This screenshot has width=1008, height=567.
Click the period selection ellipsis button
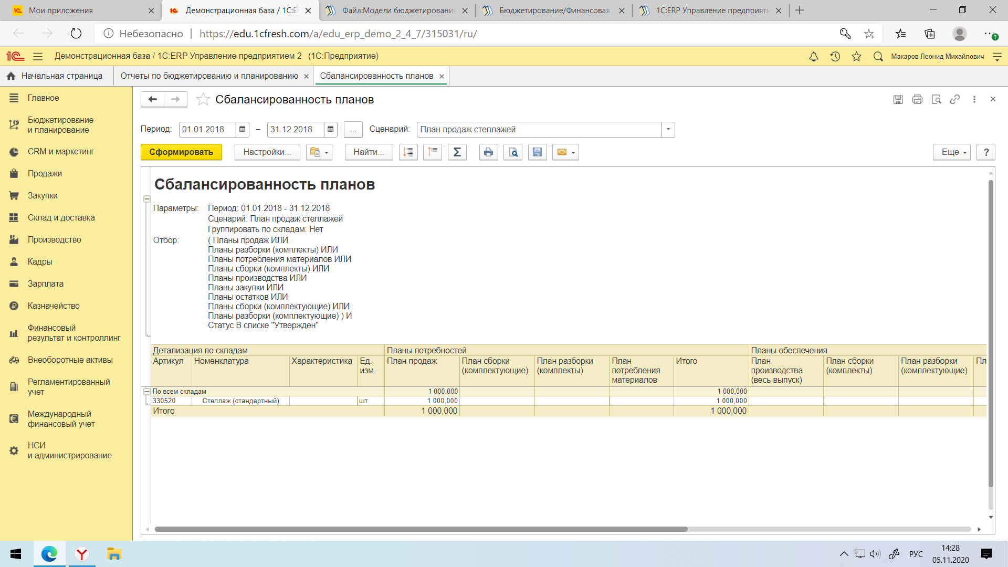[x=353, y=130]
